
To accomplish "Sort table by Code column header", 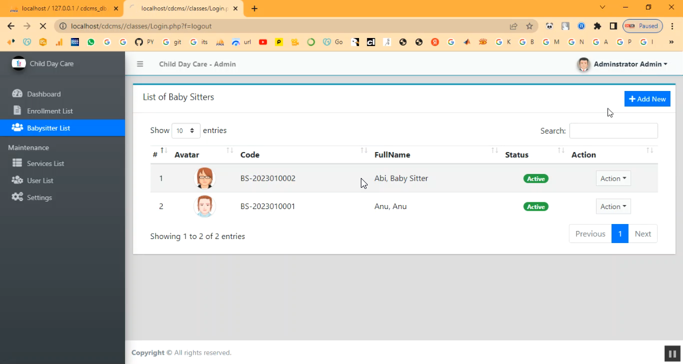I will [x=250, y=154].
